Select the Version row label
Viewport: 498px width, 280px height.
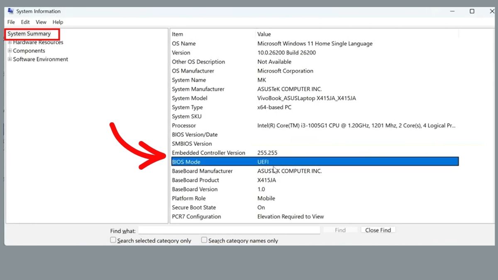[181, 53]
